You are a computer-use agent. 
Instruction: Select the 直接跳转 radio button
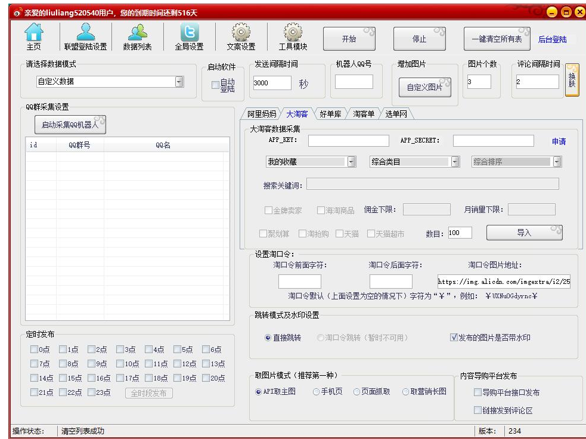click(268, 338)
